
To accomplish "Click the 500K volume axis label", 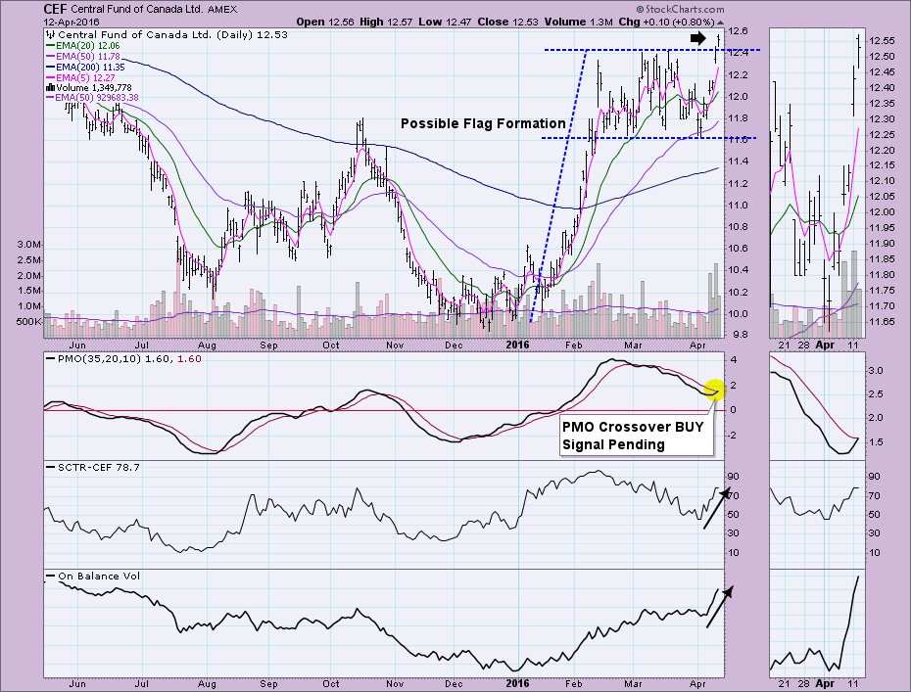I will 28,322.
